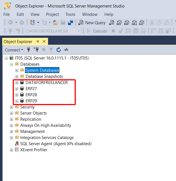Refresh the Object Explorer tree

[59, 50]
